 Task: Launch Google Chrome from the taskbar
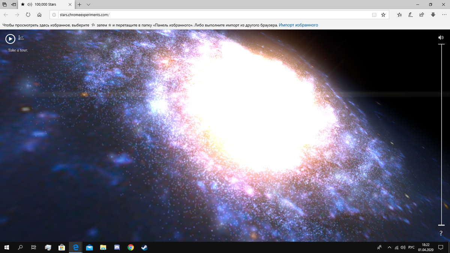(x=130, y=247)
